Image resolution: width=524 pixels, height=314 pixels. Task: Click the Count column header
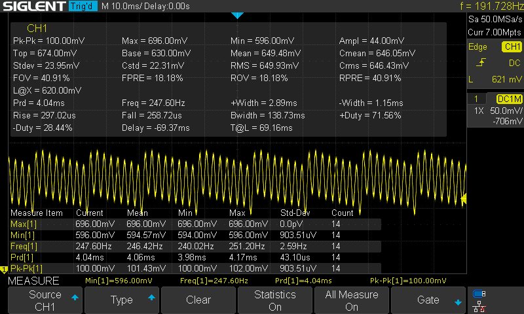[342, 213]
